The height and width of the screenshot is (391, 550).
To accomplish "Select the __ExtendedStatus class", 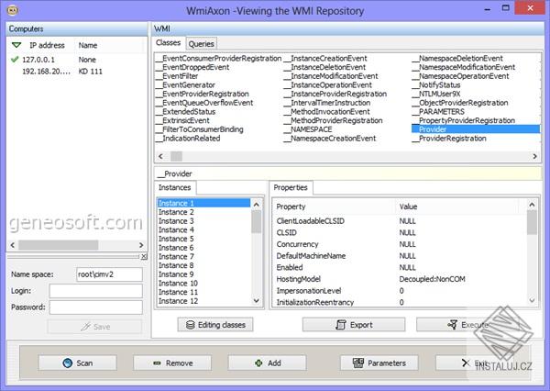I will pyautogui.click(x=186, y=111).
